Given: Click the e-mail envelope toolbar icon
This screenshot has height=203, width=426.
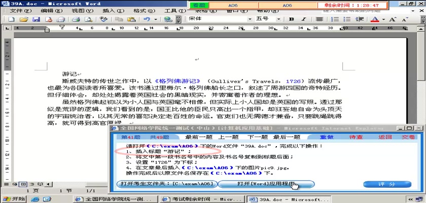Looking at the screenshot, I should pos(61,19).
